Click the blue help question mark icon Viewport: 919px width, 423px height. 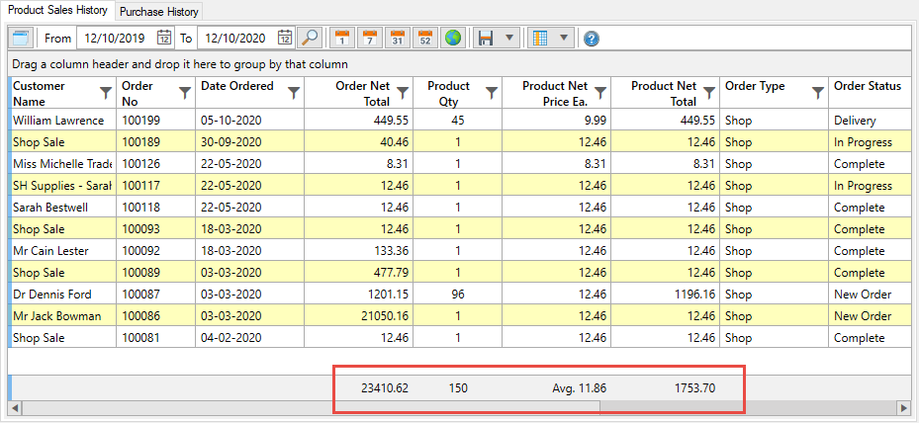592,39
